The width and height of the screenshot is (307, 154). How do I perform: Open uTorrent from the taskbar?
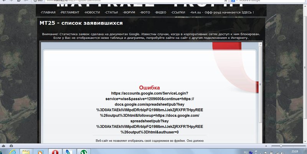click(x=84, y=152)
